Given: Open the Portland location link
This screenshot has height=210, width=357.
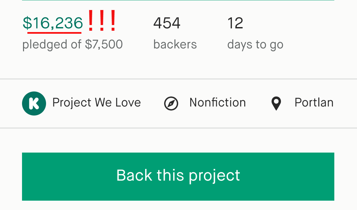Looking at the screenshot, I should 314,102.
